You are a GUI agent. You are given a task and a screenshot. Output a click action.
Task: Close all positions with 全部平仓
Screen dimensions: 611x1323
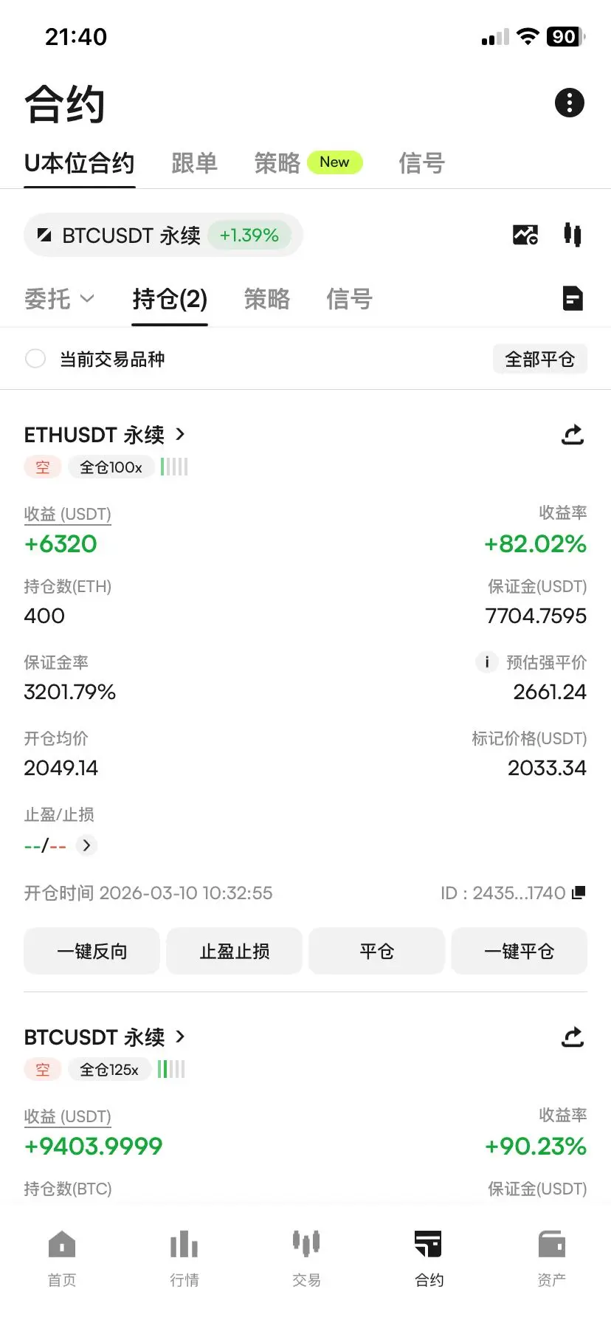539,359
